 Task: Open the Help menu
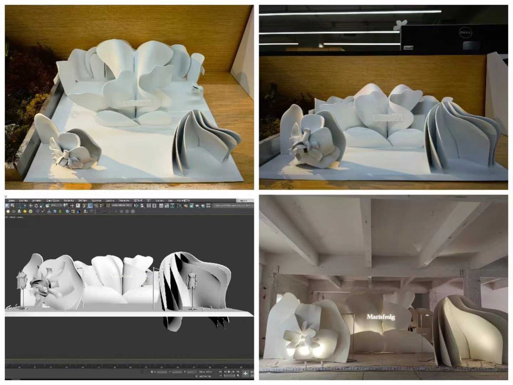point(170,200)
